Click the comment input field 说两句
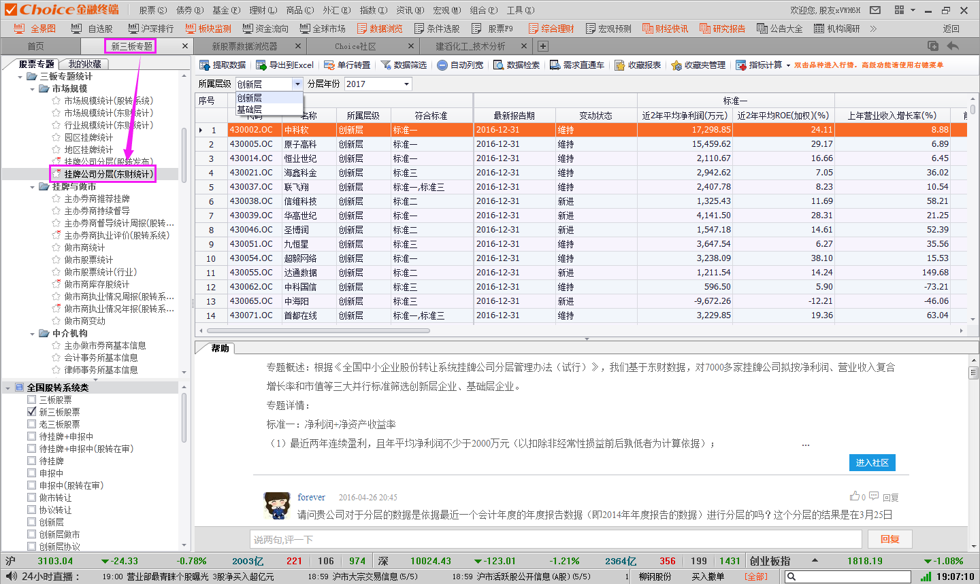This screenshot has height=584, width=980. [x=555, y=539]
